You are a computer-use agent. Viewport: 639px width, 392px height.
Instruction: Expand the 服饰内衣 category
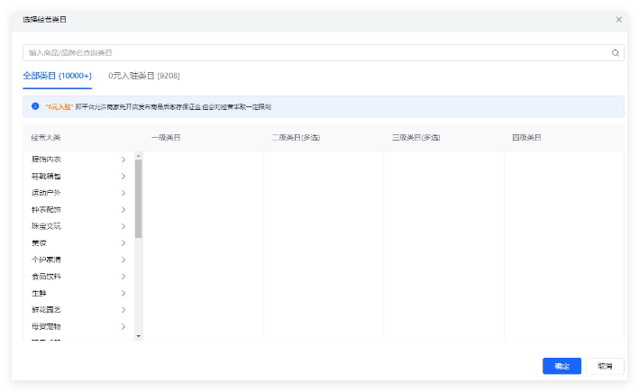(x=78, y=160)
